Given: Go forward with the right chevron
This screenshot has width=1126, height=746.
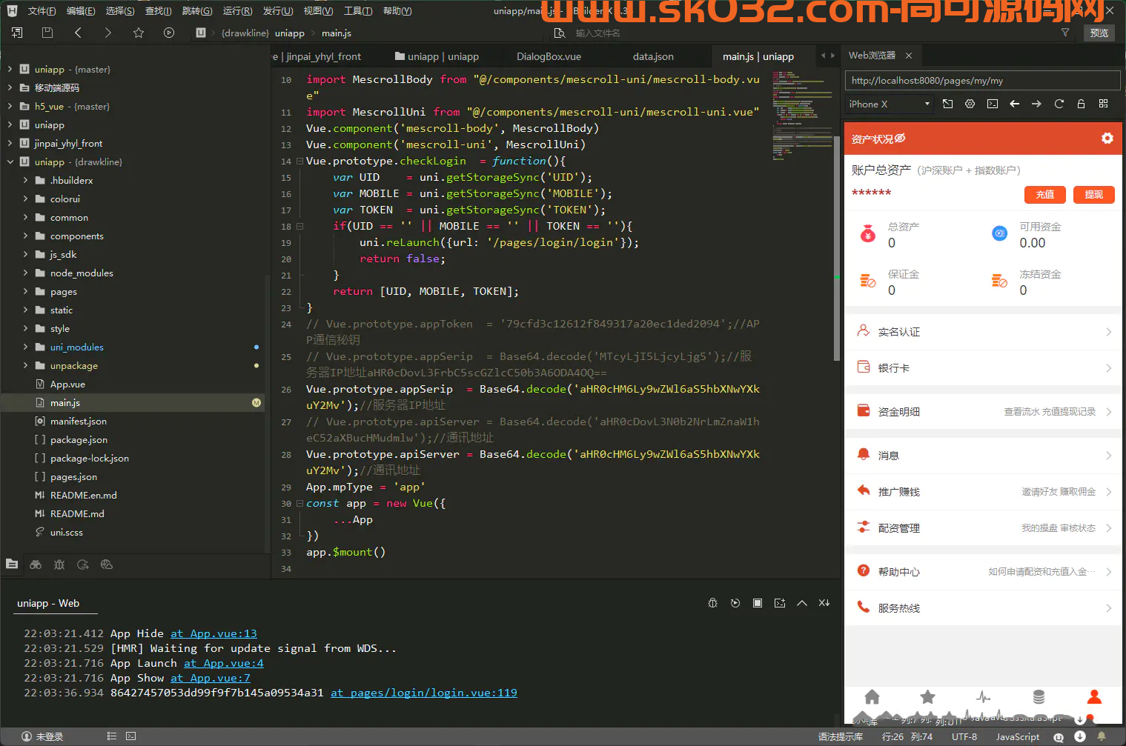Looking at the screenshot, I should [x=108, y=33].
